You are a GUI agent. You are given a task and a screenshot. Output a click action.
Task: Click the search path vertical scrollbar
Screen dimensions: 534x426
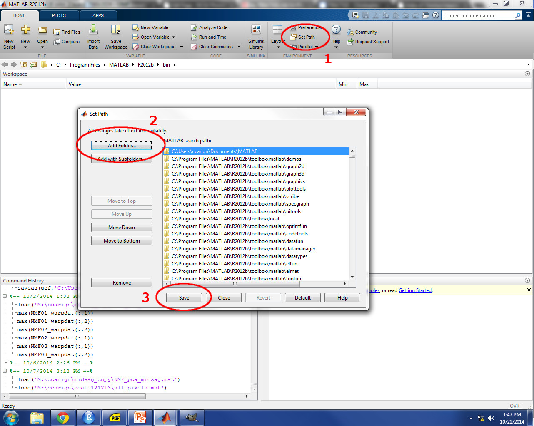tap(352, 214)
